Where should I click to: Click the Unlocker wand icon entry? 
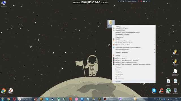(134, 55)
